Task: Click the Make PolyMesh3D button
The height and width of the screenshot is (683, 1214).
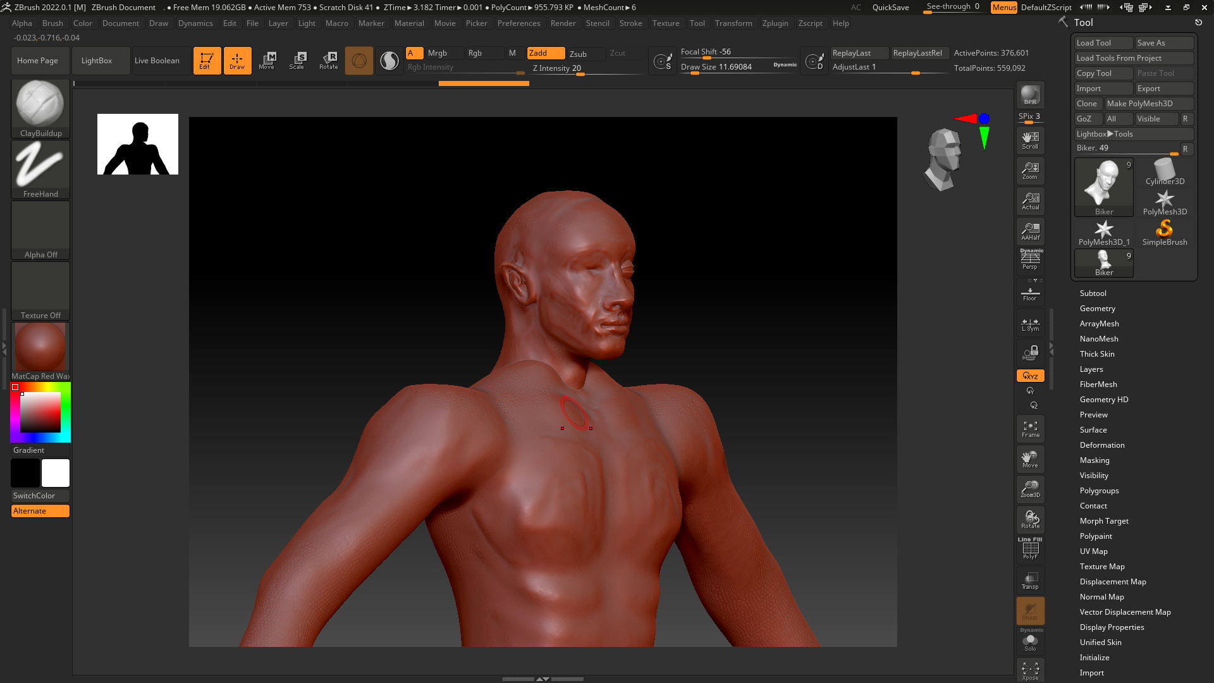Action: [1148, 104]
